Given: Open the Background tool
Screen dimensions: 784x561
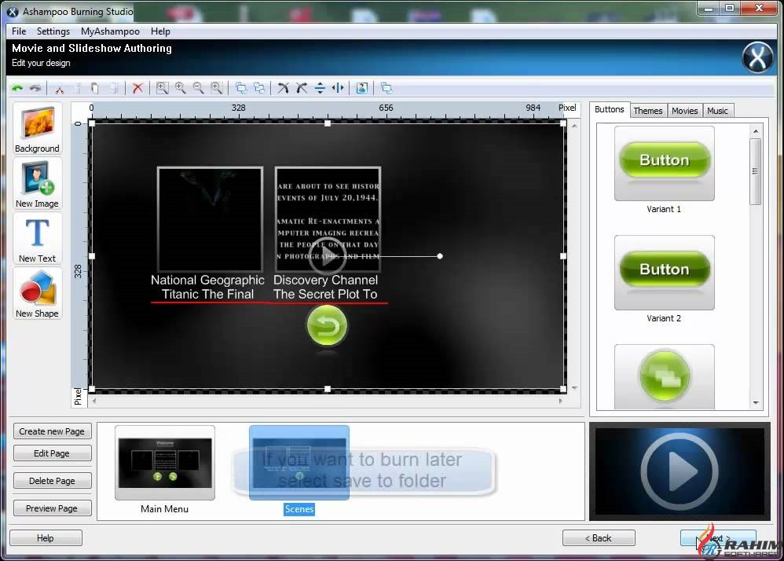Looking at the screenshot, I should [x=37, y=129].
